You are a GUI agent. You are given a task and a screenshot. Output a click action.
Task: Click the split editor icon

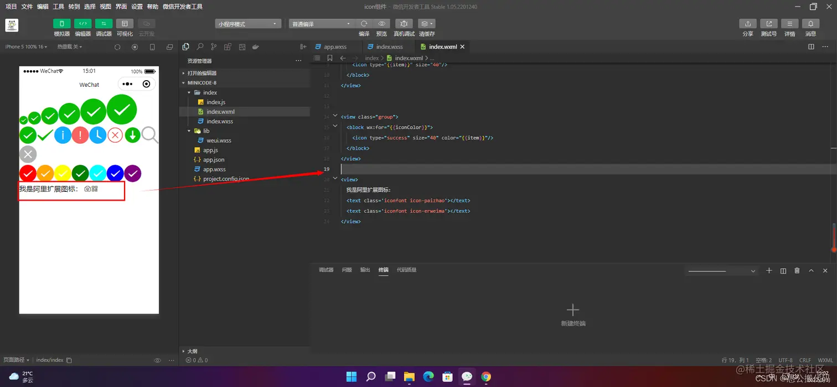pyautogui.click(x=811, y=47)
